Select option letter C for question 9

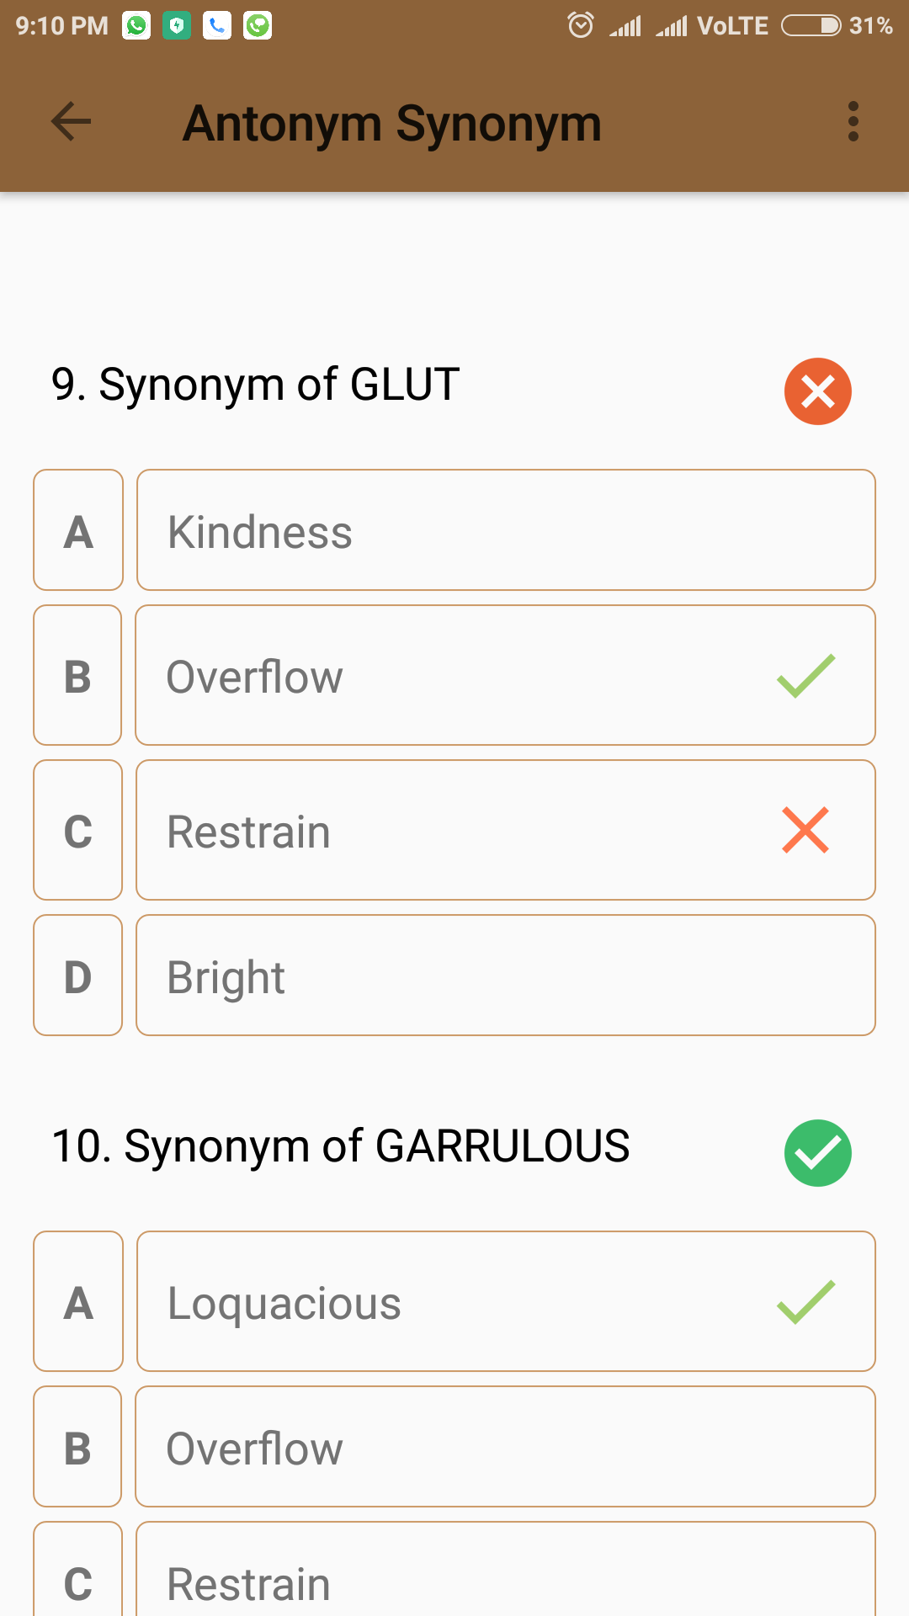tap(78, 830)
